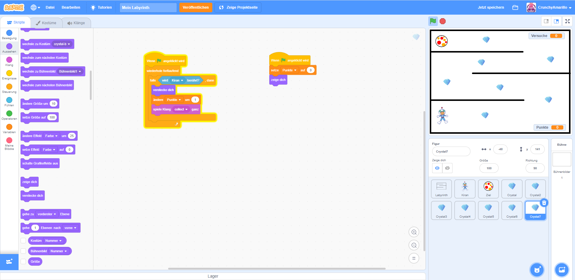Open the Datei menu
The width and height of the screenshot is (575, 280).
50,7
